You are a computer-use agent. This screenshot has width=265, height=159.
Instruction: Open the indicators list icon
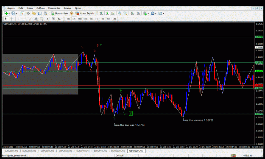pyautogui.click(x=145, y=13)
